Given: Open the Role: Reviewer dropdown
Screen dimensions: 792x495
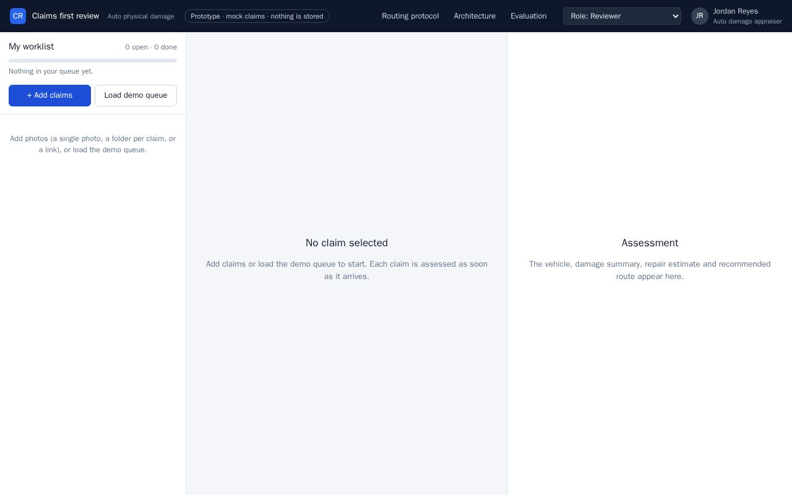Looking at the screenshot, I should click(x=622, y=16).
